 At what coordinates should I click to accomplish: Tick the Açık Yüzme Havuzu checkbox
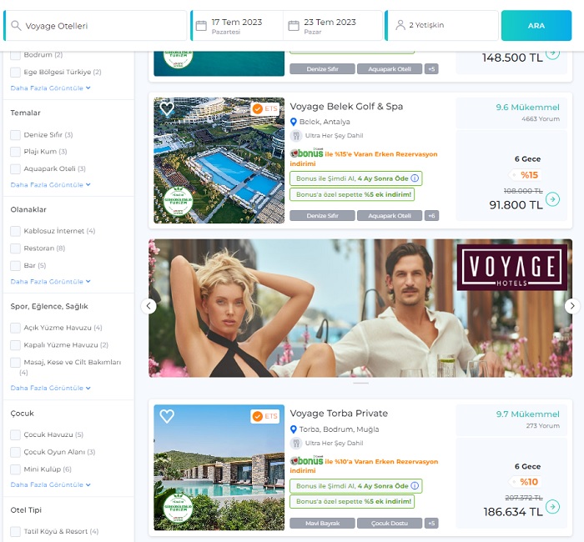point(15,328)
